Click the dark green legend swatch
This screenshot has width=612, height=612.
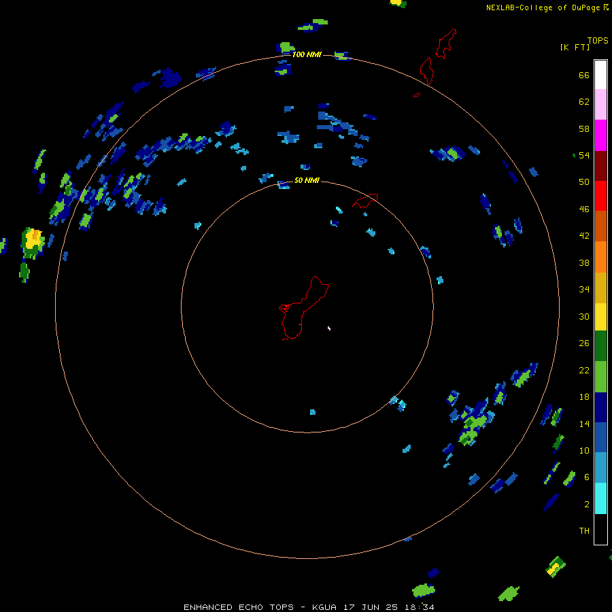point(600,346)
